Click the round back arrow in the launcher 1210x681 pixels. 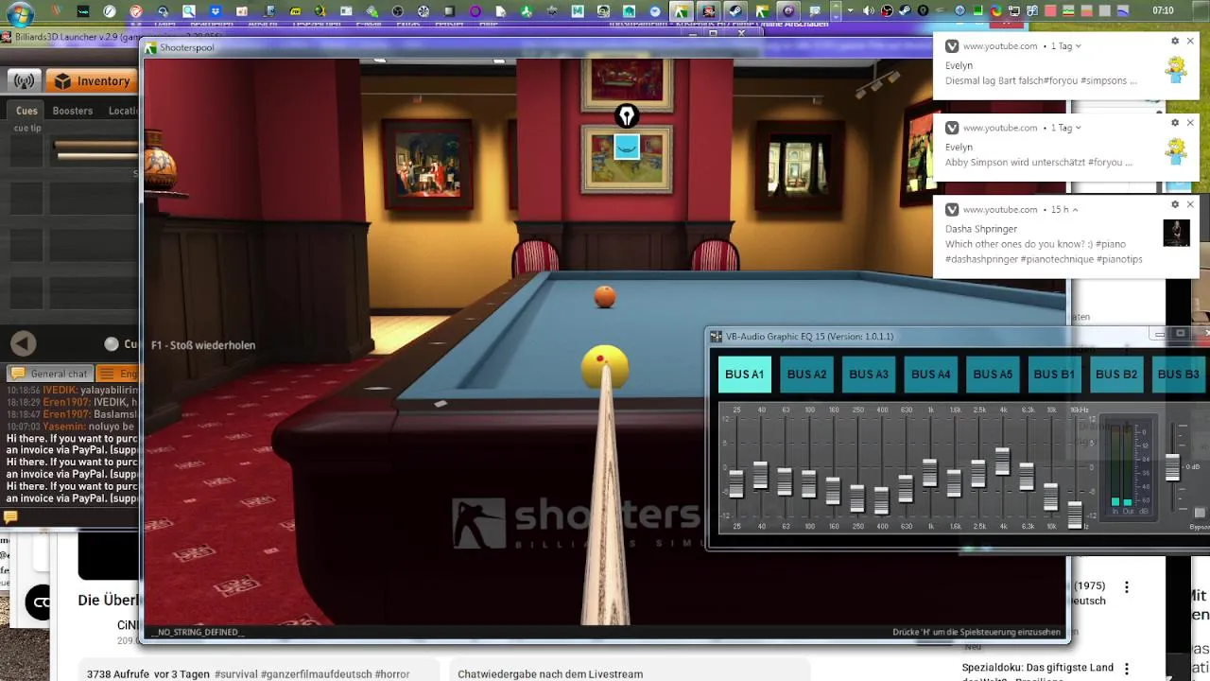(x=24, y=344)
